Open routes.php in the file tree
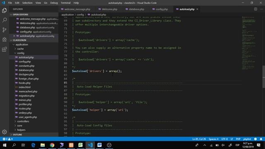265x149 pixels. 25,108
